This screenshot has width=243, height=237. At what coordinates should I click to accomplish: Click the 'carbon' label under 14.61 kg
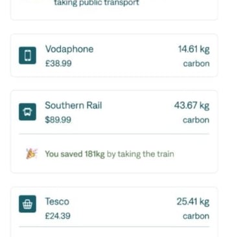click(196, 63)
